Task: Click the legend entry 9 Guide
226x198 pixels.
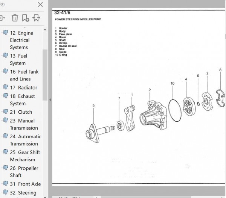Action: [61, 52]
